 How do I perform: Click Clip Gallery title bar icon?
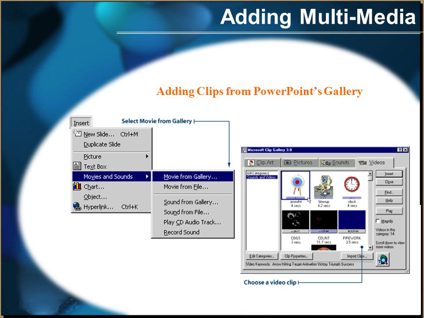click(x=244, y=150)
